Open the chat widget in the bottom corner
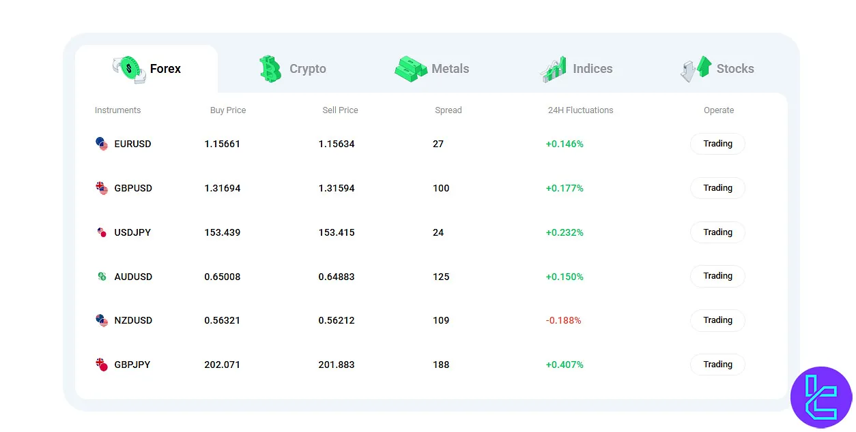 821,397
